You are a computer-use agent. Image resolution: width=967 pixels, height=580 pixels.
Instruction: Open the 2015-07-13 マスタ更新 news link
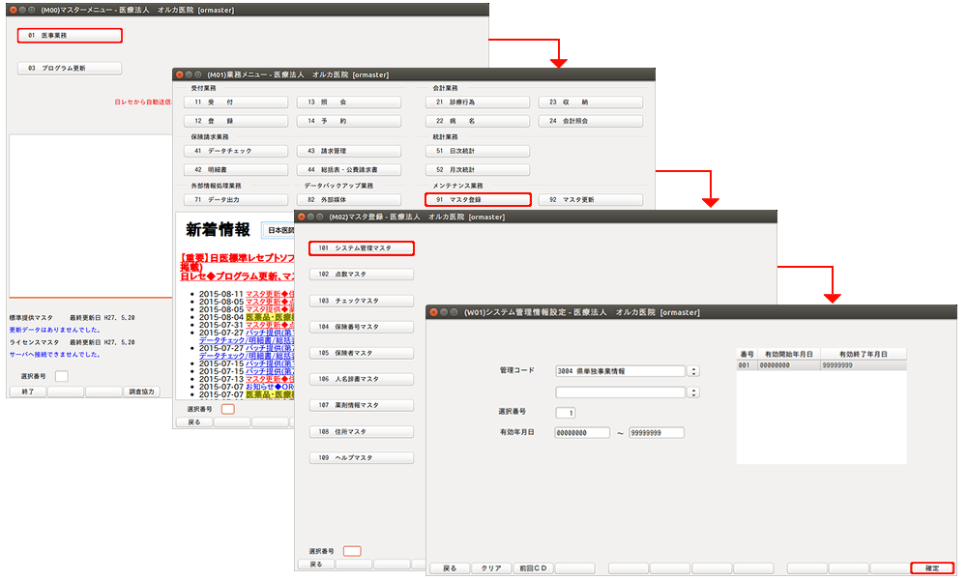pyautogui.click(x=270, y=379)
